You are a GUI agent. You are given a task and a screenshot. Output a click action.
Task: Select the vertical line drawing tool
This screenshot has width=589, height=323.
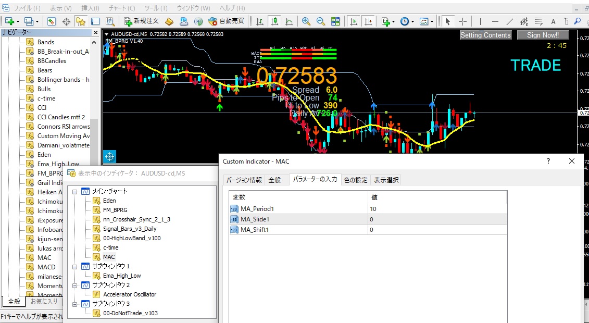(x=480, y=21)
